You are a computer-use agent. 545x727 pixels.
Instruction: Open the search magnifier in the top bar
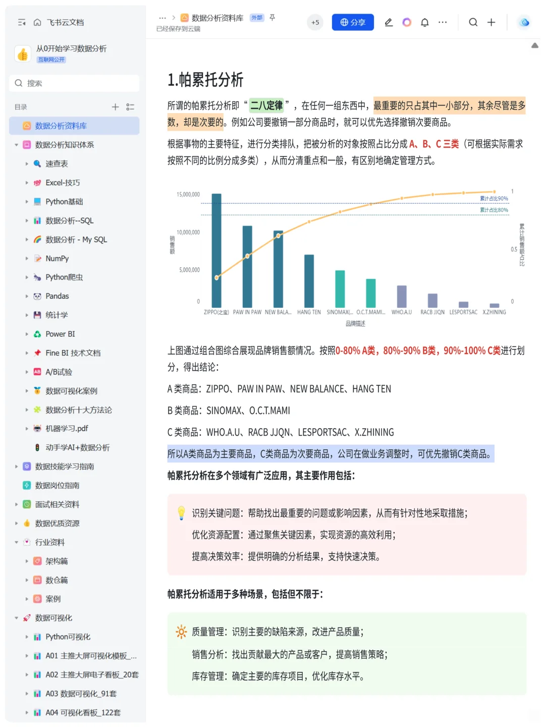(x=472, y=22)
